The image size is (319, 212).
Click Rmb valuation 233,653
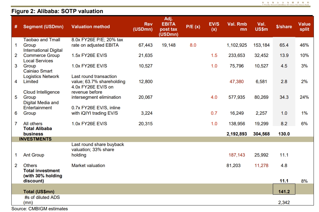[237, 55]
